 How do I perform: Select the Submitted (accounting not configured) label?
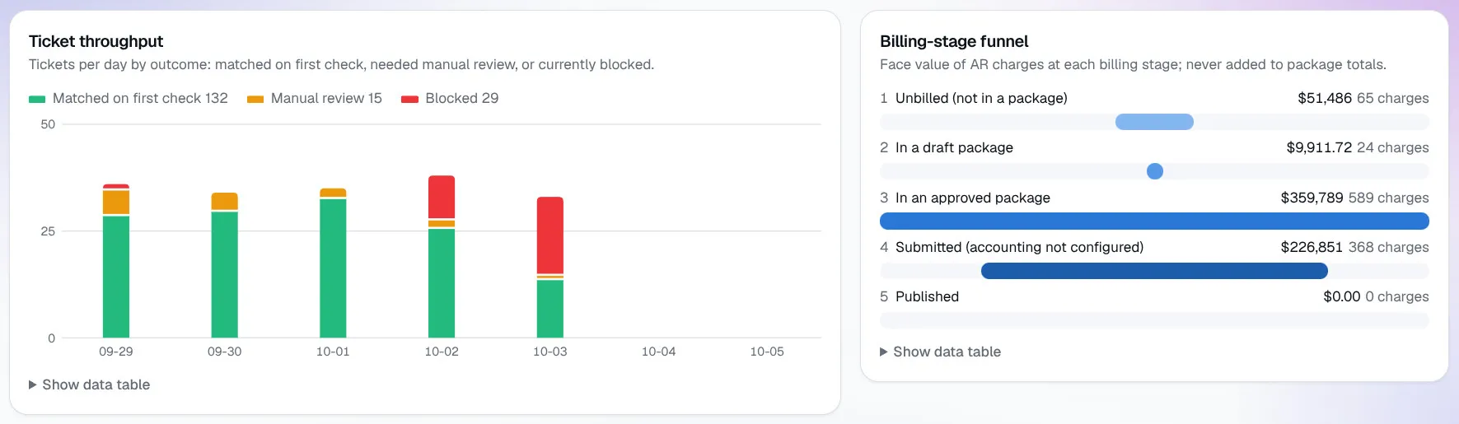(1019, 247)
